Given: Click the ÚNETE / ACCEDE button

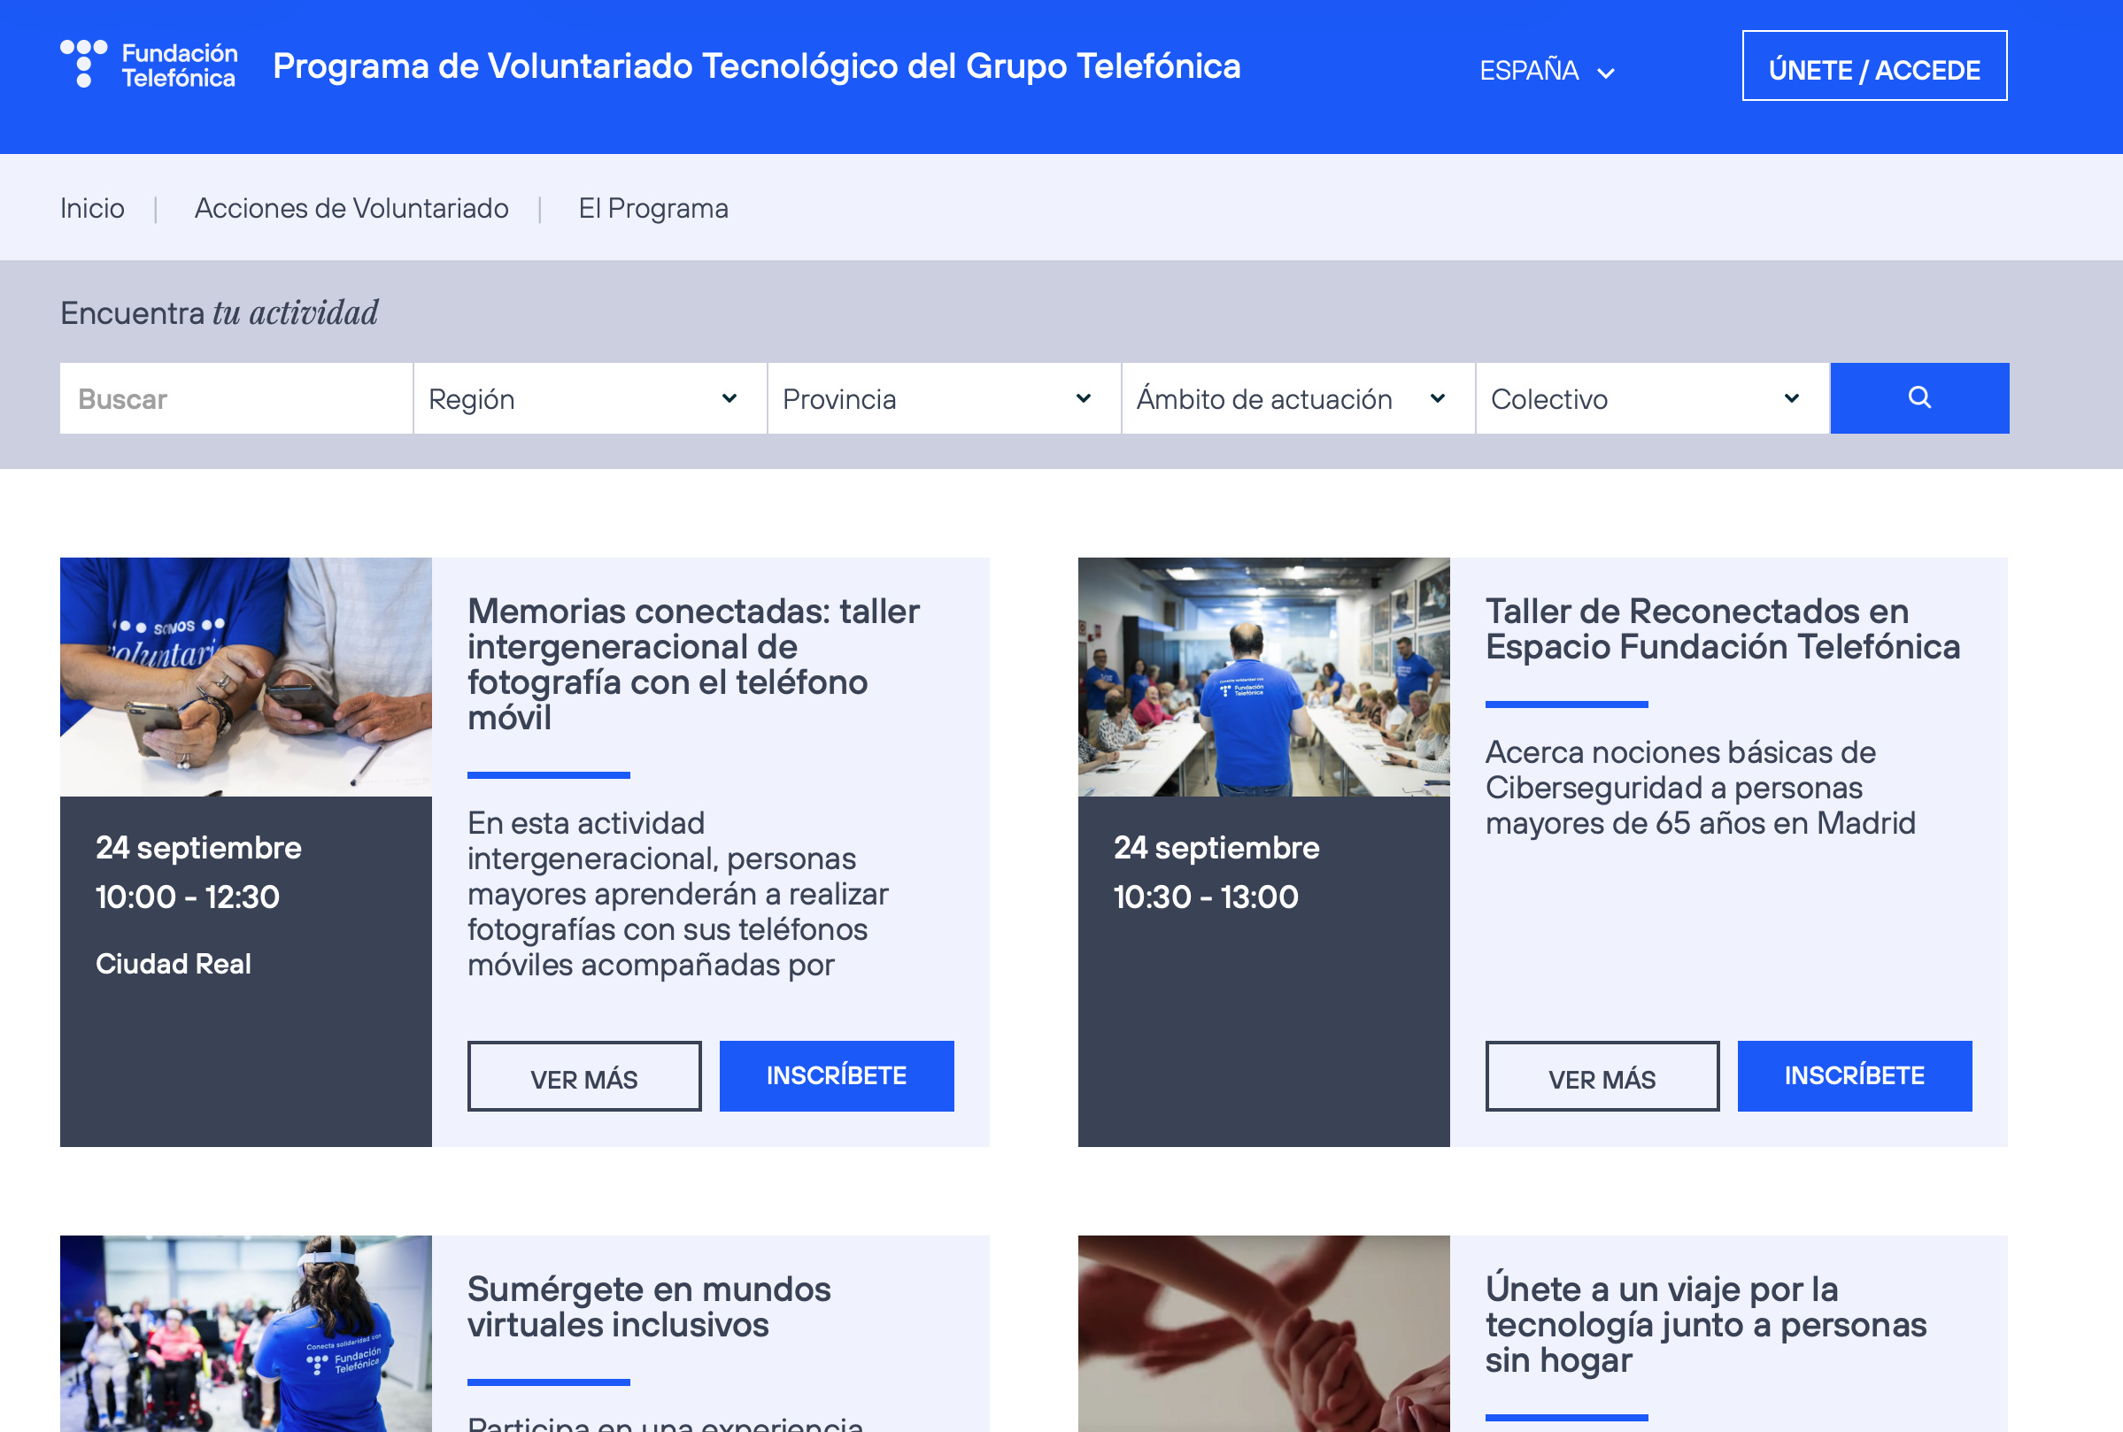Looking at the screenshot, I should [x=1873, y=65].
